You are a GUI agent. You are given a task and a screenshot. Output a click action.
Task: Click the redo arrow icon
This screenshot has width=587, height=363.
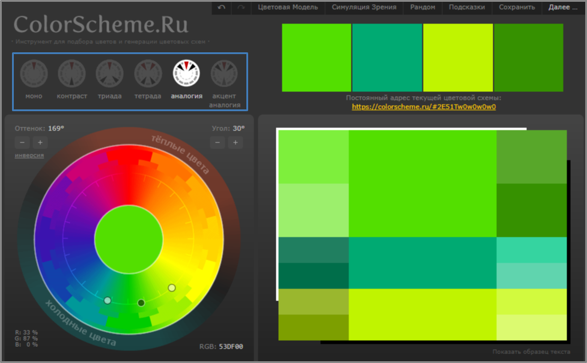(x=241, y=7)
